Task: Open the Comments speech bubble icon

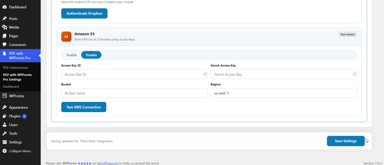Action: tap(4, 45)
